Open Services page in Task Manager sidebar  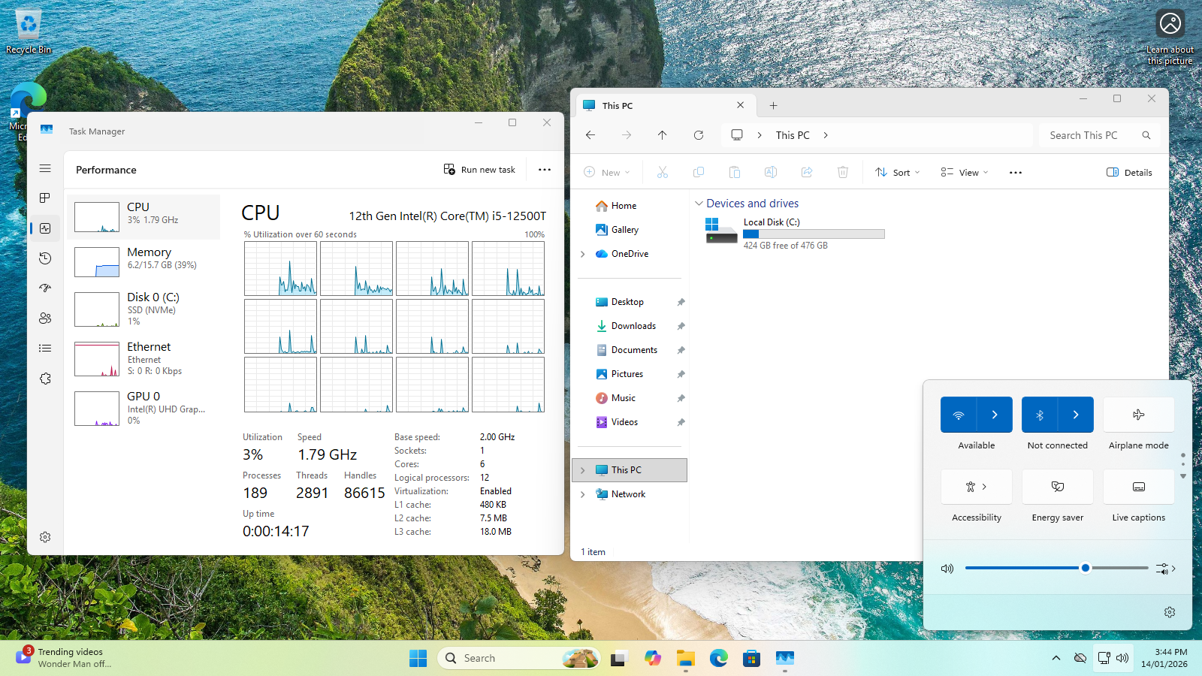[45, 379]
